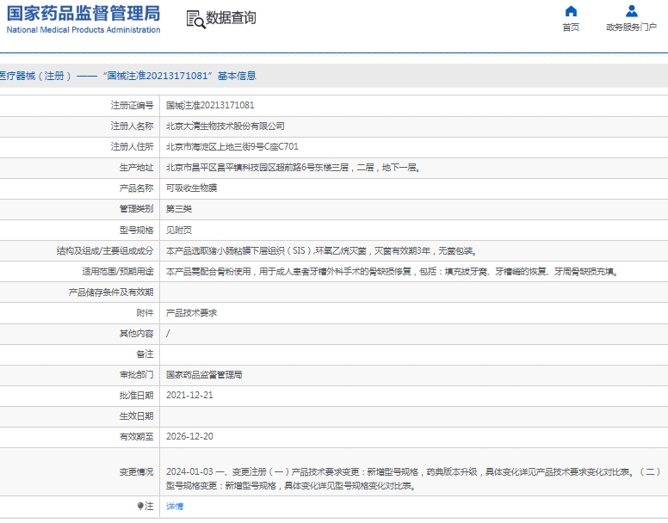This screenshot has height=523, width=668.
Task: Click the 注册人住所 row label
Action: coord(132,146)
